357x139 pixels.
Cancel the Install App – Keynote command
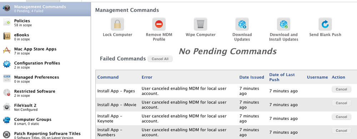pos(341,117)
